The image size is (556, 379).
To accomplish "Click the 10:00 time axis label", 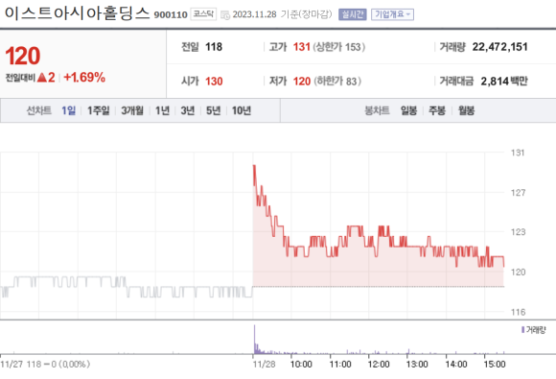I will [x=301, y=365].
